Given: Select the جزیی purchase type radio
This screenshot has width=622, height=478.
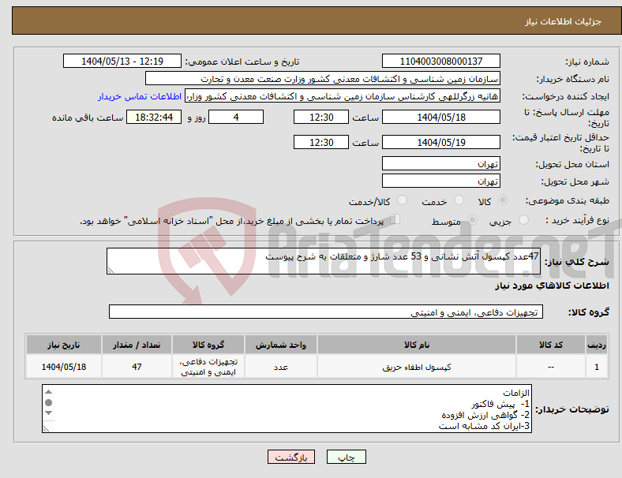Looking at the screenshot, I should [523, 219].
